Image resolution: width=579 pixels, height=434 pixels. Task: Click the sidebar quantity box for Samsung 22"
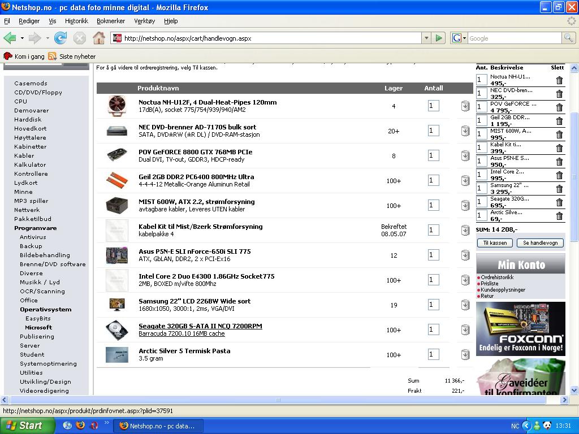[x=482, y=188]
